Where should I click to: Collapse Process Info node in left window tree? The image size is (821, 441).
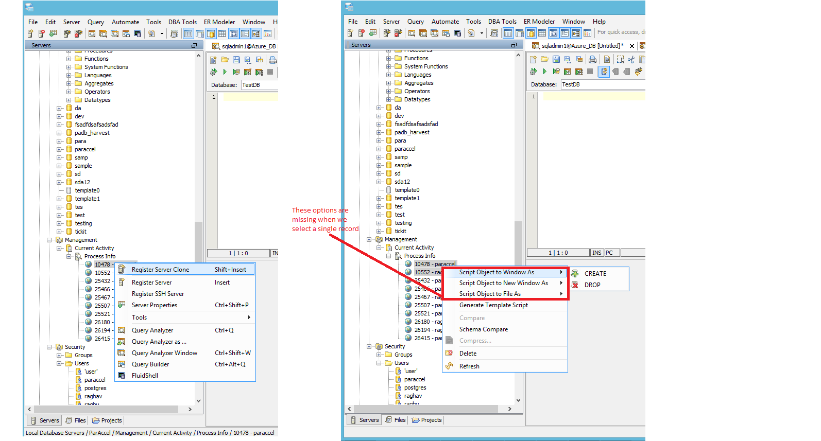(x=69, y=256)
